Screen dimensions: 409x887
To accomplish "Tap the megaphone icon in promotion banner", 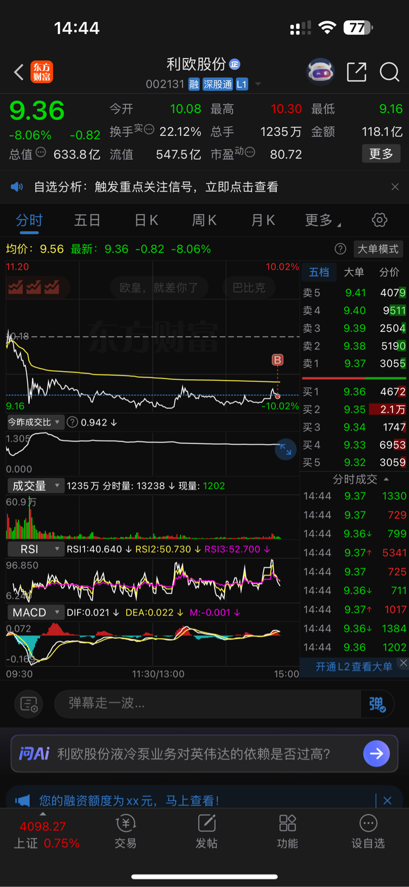I will (x=22, y=800).
